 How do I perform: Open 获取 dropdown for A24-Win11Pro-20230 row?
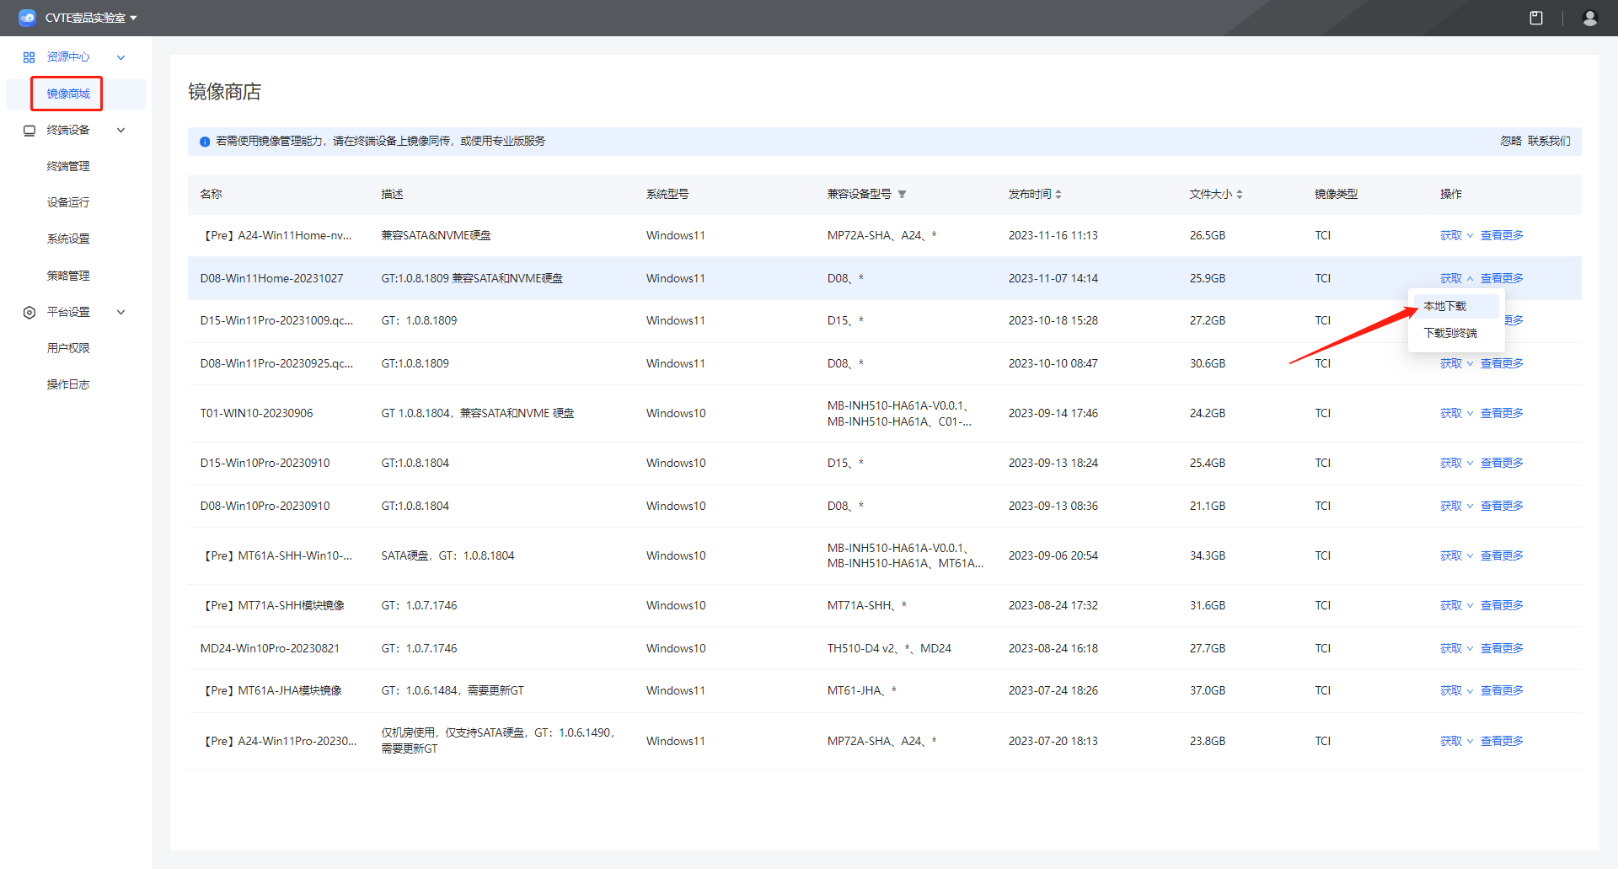coord(1456,742)
